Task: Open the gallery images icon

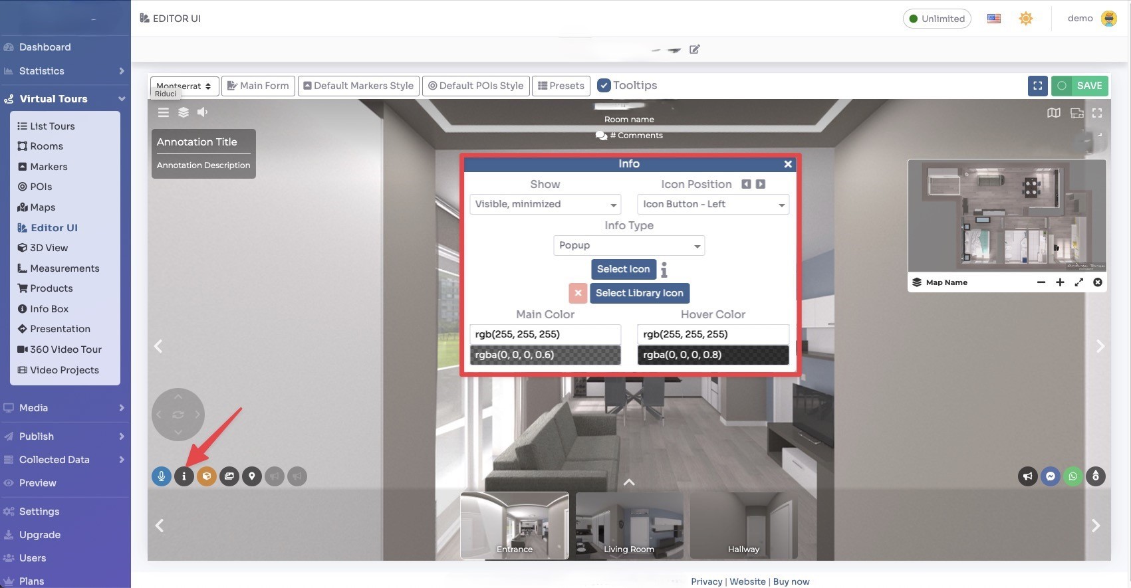Action: point(229,476)
